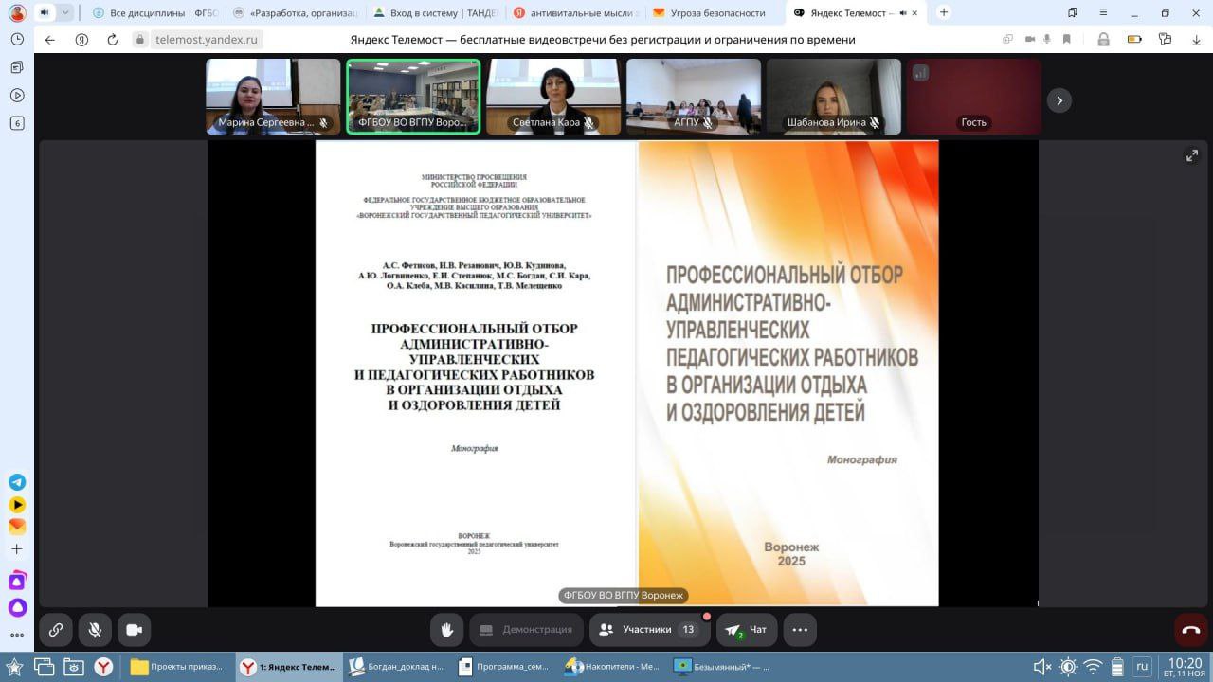The height and width of the screenshot is (682, 1213).
Task: Open the copy meeting link control
Action: tap(56, 629)
